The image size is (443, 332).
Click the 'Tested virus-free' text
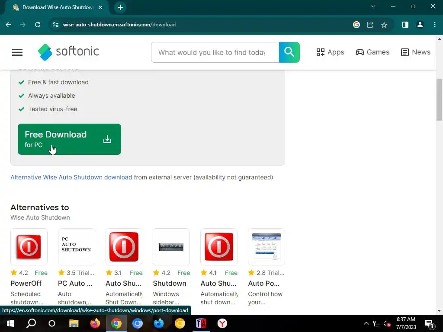click(52, 109)
